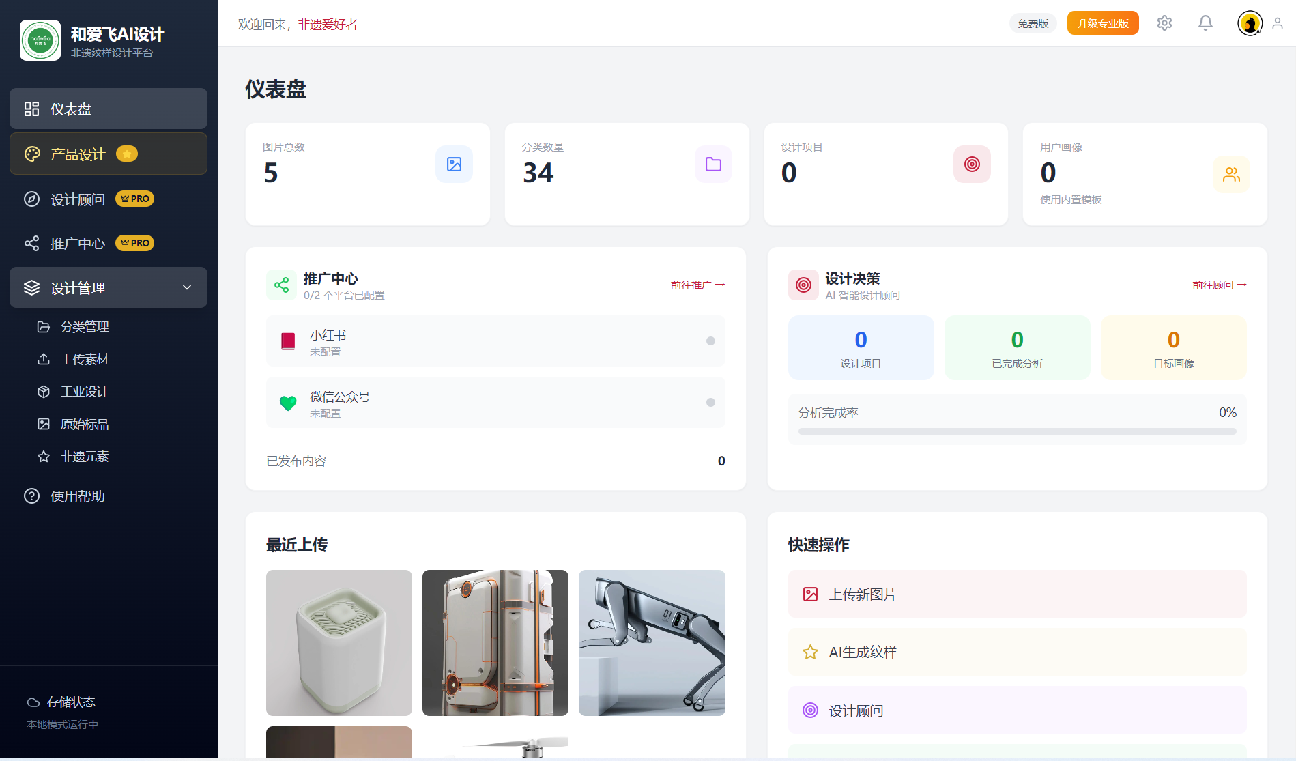The width and height of the screenshot is (1296, 761).
Task: Follow the 前往推广 link
Action: pos(697,285)
